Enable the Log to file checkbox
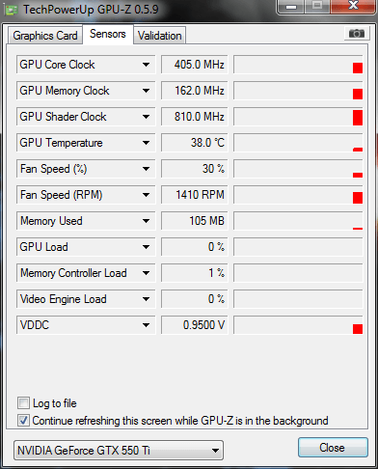The height and width of the screenshot is (469, 378). 23,403
